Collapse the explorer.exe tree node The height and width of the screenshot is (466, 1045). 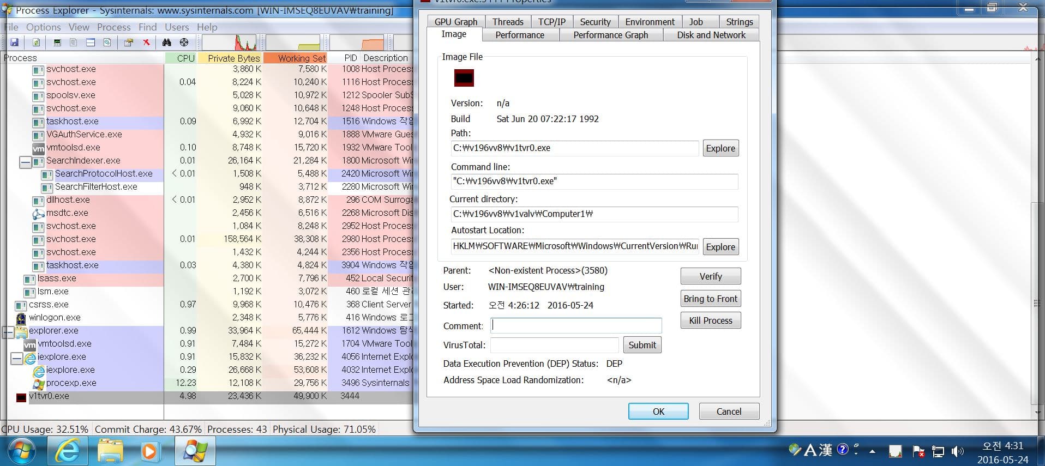point(8,331)
